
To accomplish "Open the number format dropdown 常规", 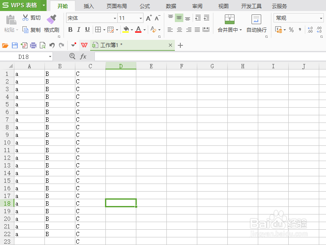I will (321, 18).
